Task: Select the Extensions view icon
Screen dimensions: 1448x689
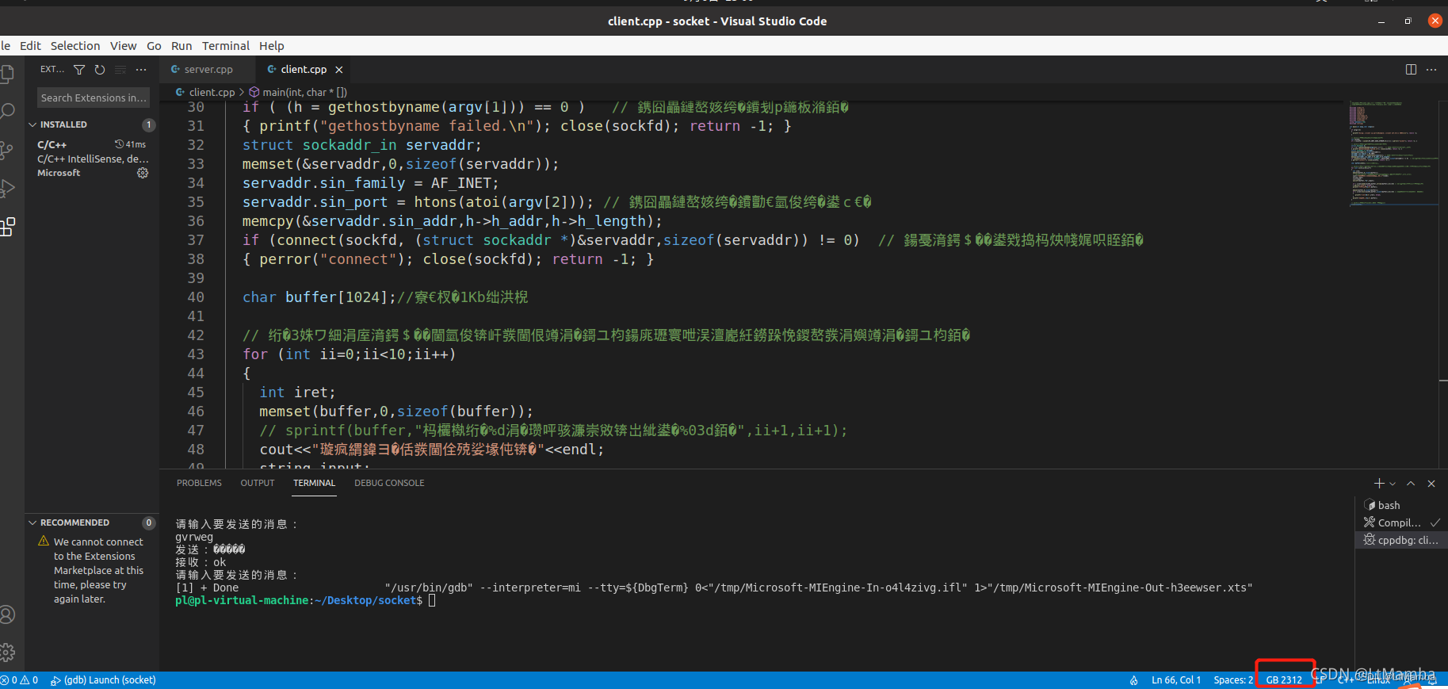Action: click(7, 228)
